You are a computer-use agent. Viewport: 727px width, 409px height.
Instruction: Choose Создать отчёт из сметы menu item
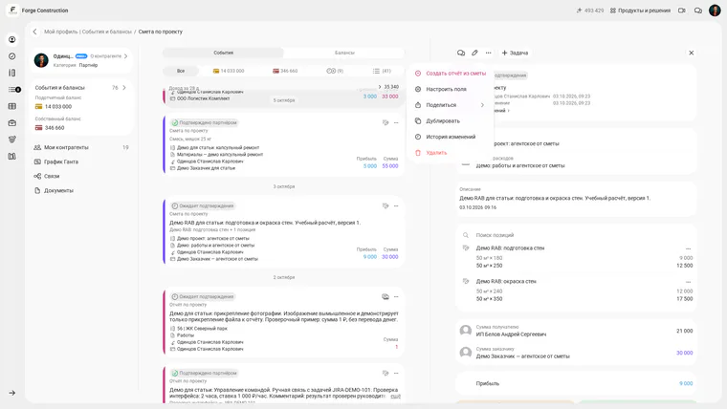pos(450,74)
